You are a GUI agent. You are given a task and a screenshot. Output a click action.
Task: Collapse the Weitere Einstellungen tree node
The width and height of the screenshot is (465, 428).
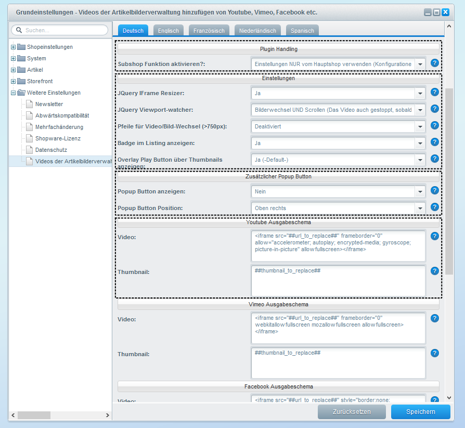tap(13, 93)
